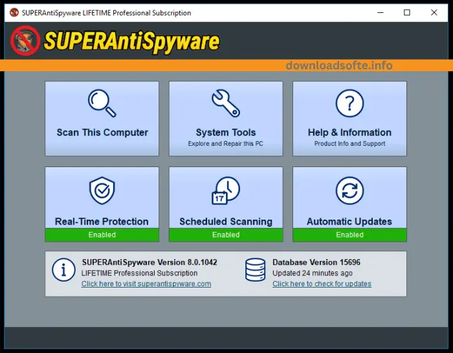Click 'SUPERAntiSpyware Version 8.0.1042' text
453x353 pixels.
149,262
